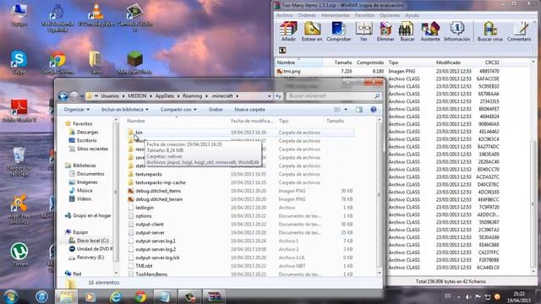Open Favoritos menu in WinRAR
Viewport: 541px width, 304px height.
coord(364,15)
